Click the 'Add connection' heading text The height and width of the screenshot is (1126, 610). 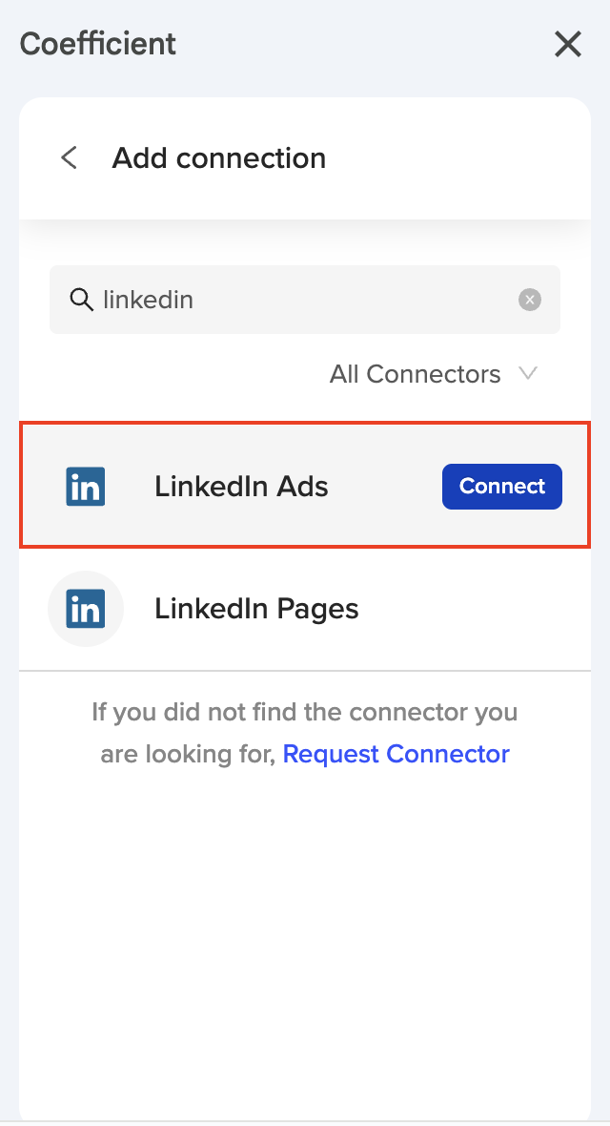(x=219, y=157)
